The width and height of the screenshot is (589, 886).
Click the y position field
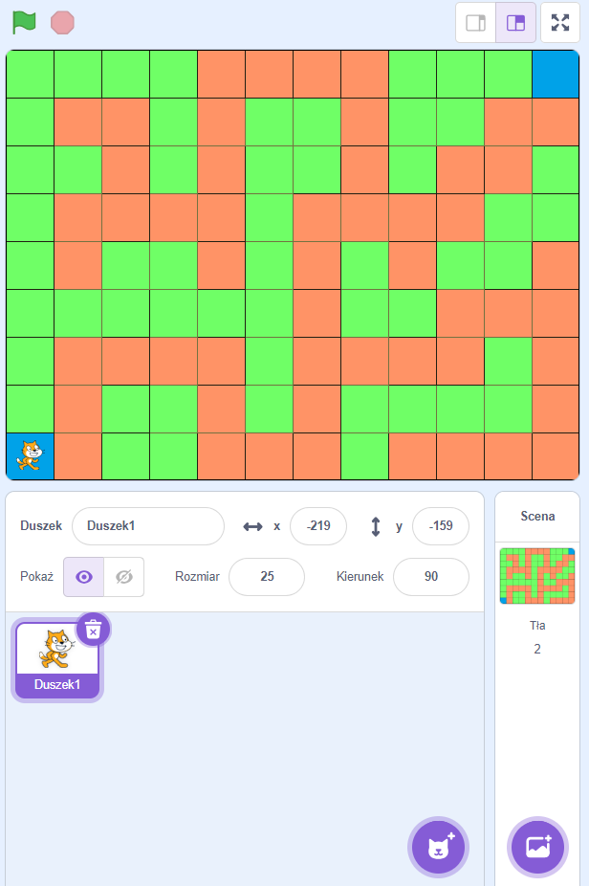coord(440,526)
